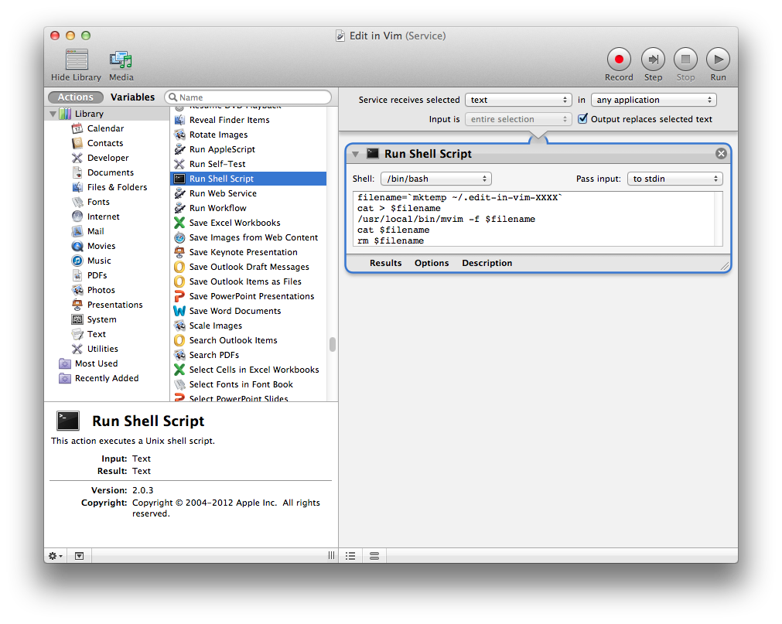Click the Record button icon
The height and width of the screenshot is (624, 782).
[618, 60]
